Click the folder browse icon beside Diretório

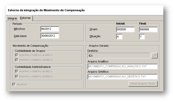point(154,56)
